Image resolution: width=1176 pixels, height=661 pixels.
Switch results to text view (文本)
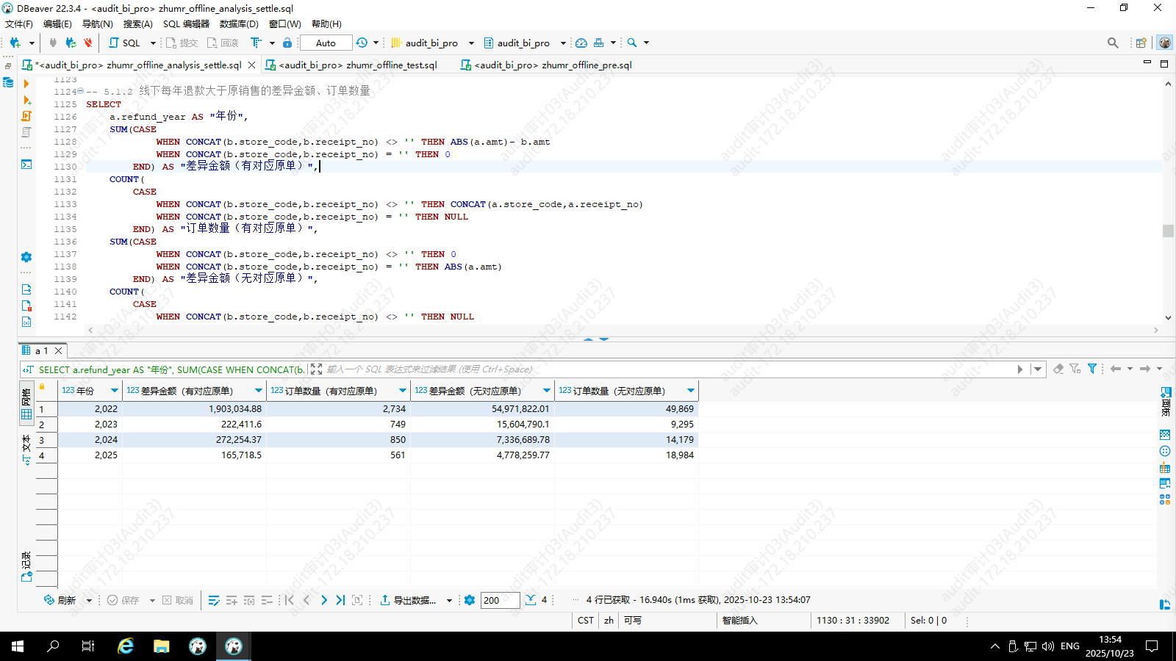pos(26,449)
